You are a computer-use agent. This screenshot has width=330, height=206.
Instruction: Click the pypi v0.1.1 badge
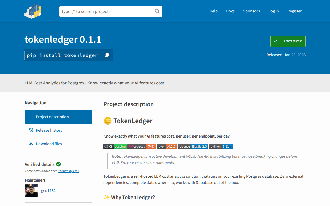point(167,147)
